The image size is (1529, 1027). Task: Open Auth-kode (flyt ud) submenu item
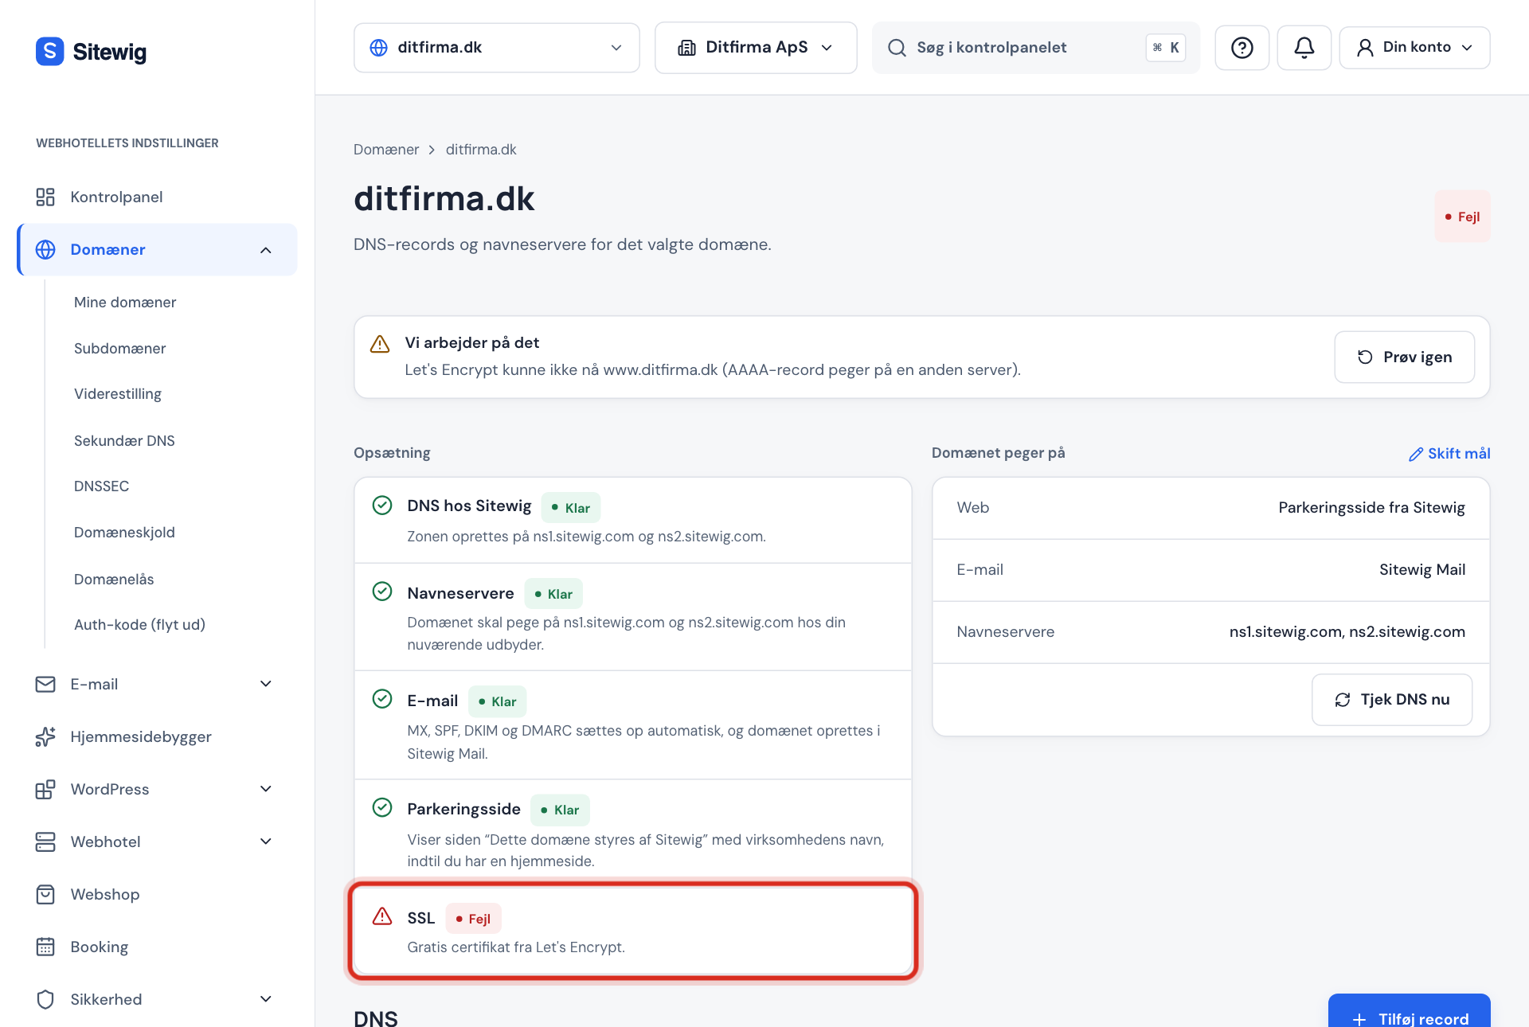click(139, 625)
